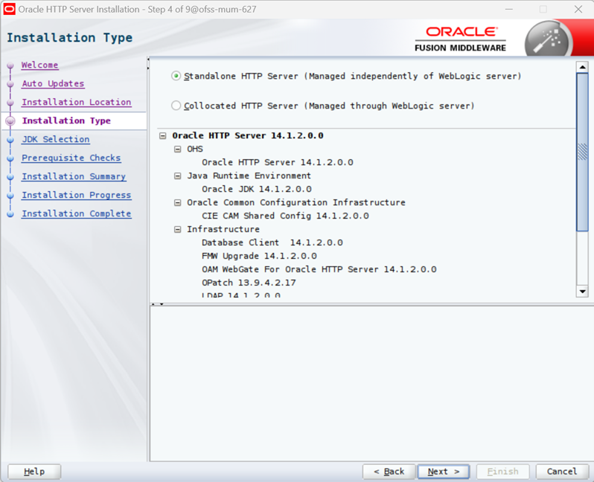Click the Back button
This screenshot has width=594, height=482.
389,472
